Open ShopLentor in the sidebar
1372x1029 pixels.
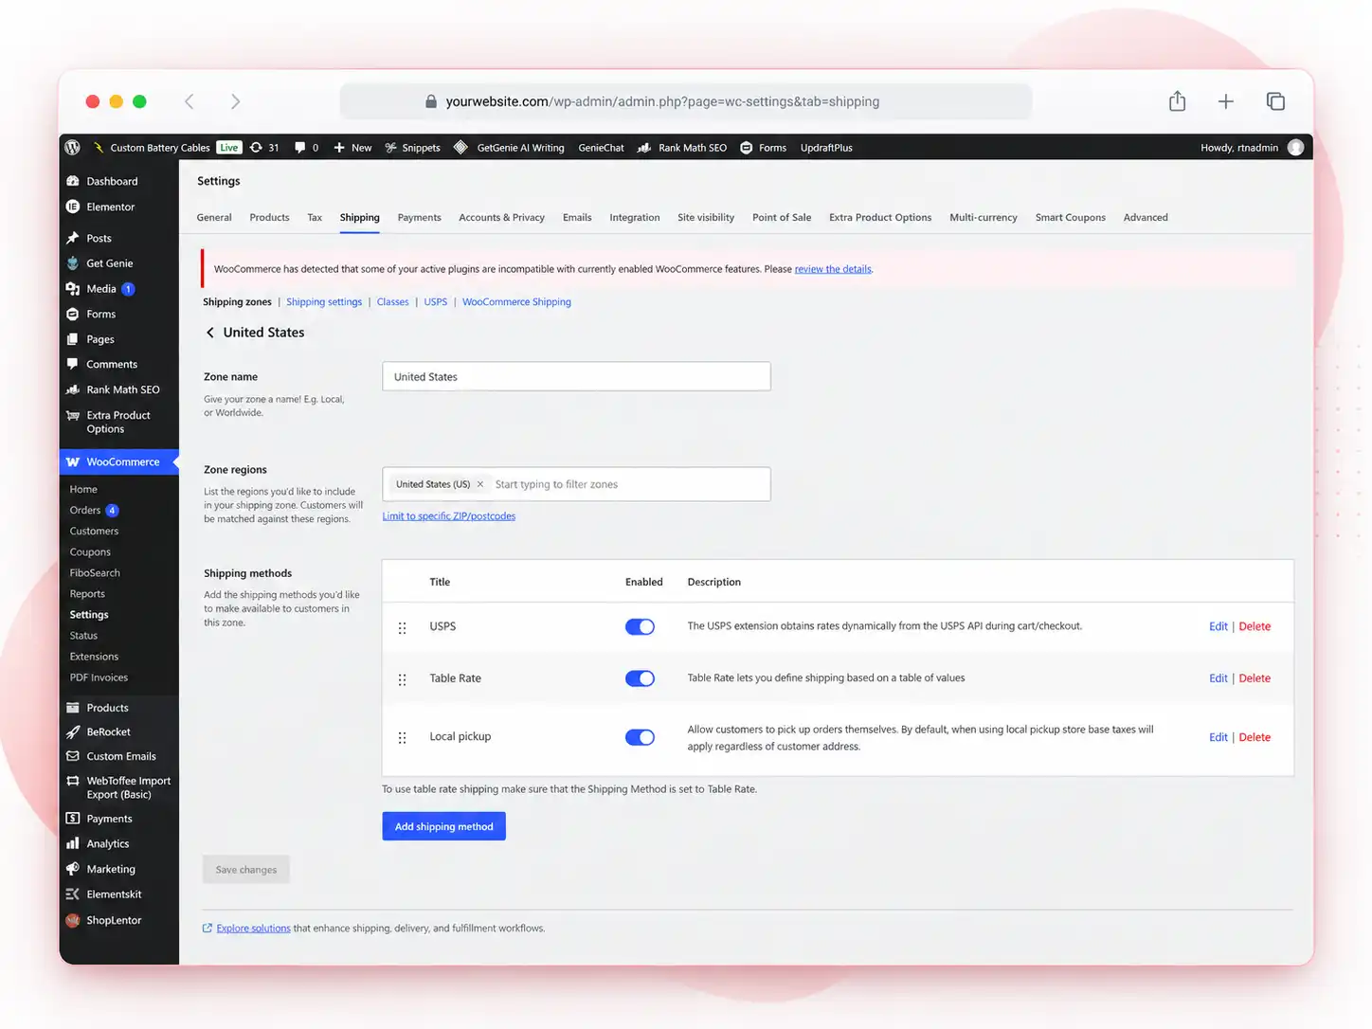click(114, 920)
